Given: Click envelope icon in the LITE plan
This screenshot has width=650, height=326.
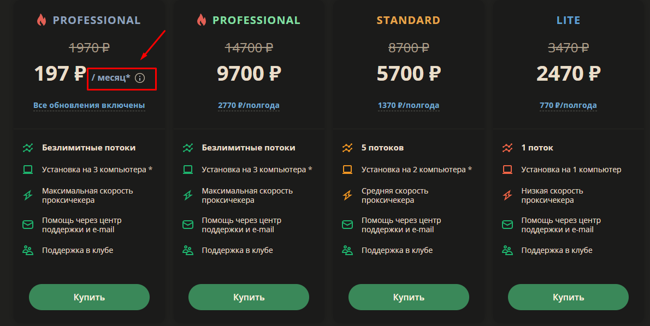Looking at the screenshot, I should pyautogui.click(x=507, y=225).
